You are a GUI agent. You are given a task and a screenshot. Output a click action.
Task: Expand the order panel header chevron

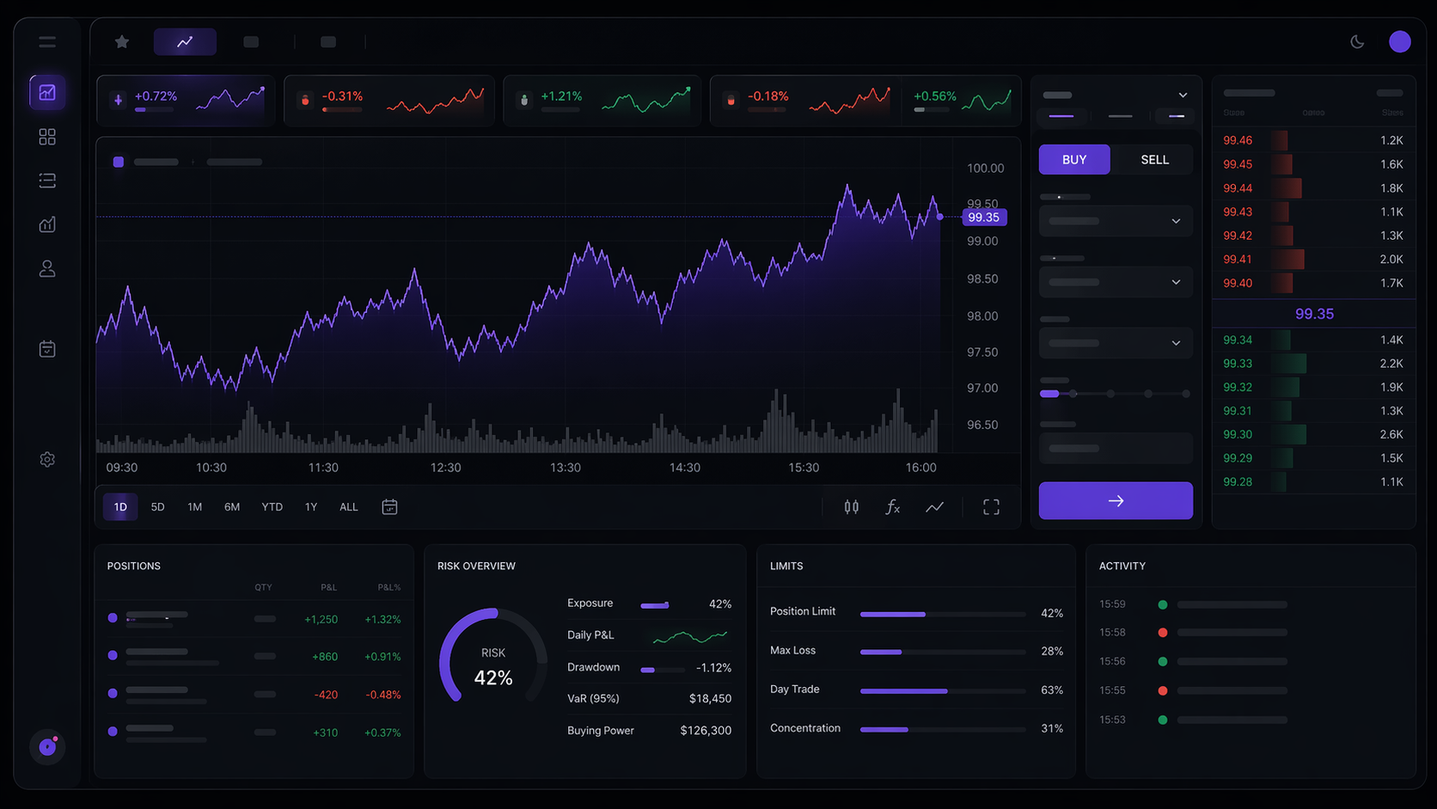(x=1183, y=95)
